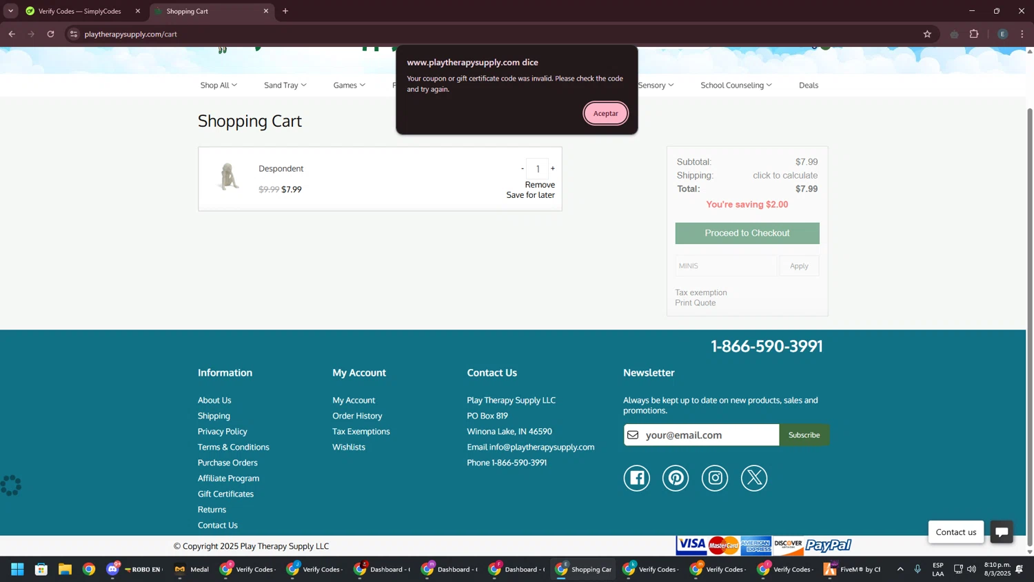Image resolution: width=1034 pixels, height=582 pixels.
Task: Expand the Sand Tray menu
Action: pyautogui.click(x=285, y=85)
